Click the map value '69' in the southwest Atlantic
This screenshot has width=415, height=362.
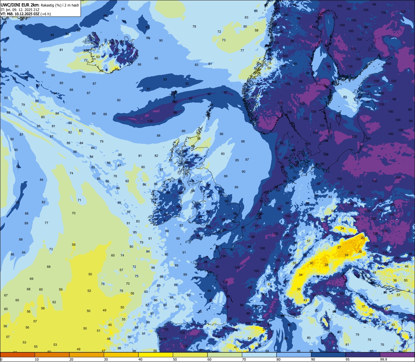point(31,279)
